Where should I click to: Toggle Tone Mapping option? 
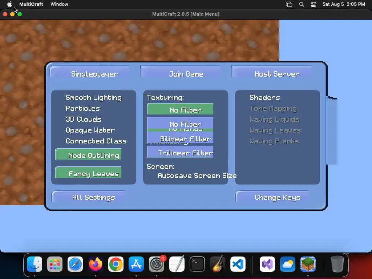point(273,108)
